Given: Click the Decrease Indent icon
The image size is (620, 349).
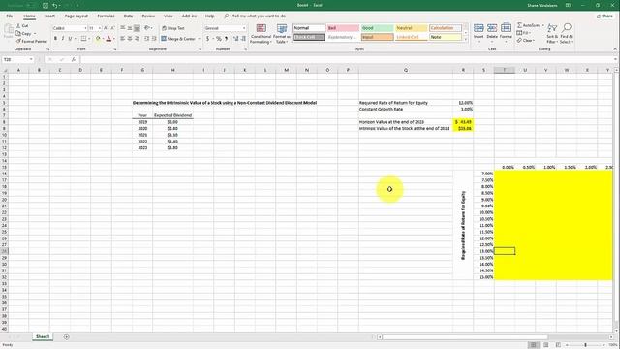Looking at the screenshot, I should pos(146,39).
